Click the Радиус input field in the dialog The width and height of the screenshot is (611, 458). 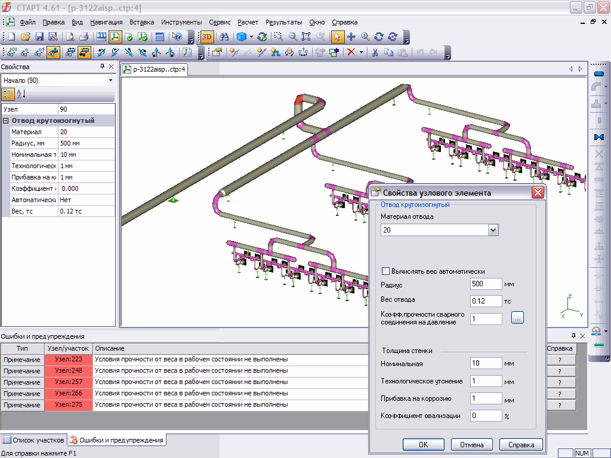pyautogui.click(x=486, y=284)
